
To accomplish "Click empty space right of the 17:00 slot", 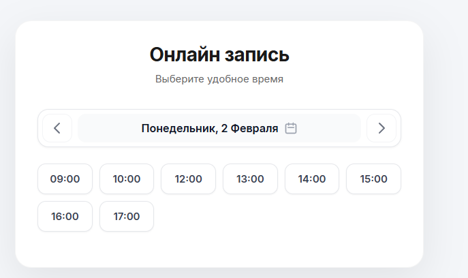I will click(272, 217).
